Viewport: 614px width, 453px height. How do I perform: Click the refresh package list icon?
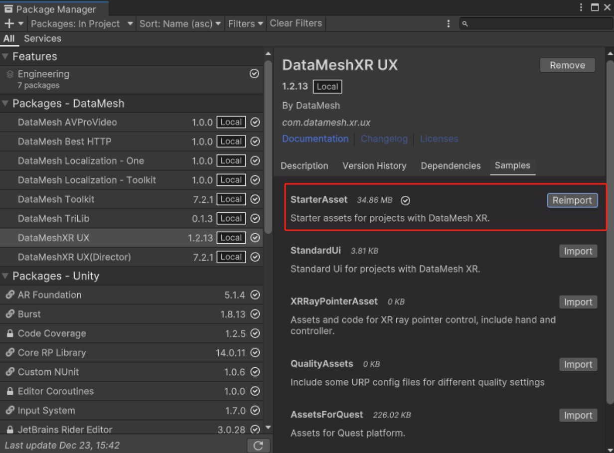pos(258,446)
